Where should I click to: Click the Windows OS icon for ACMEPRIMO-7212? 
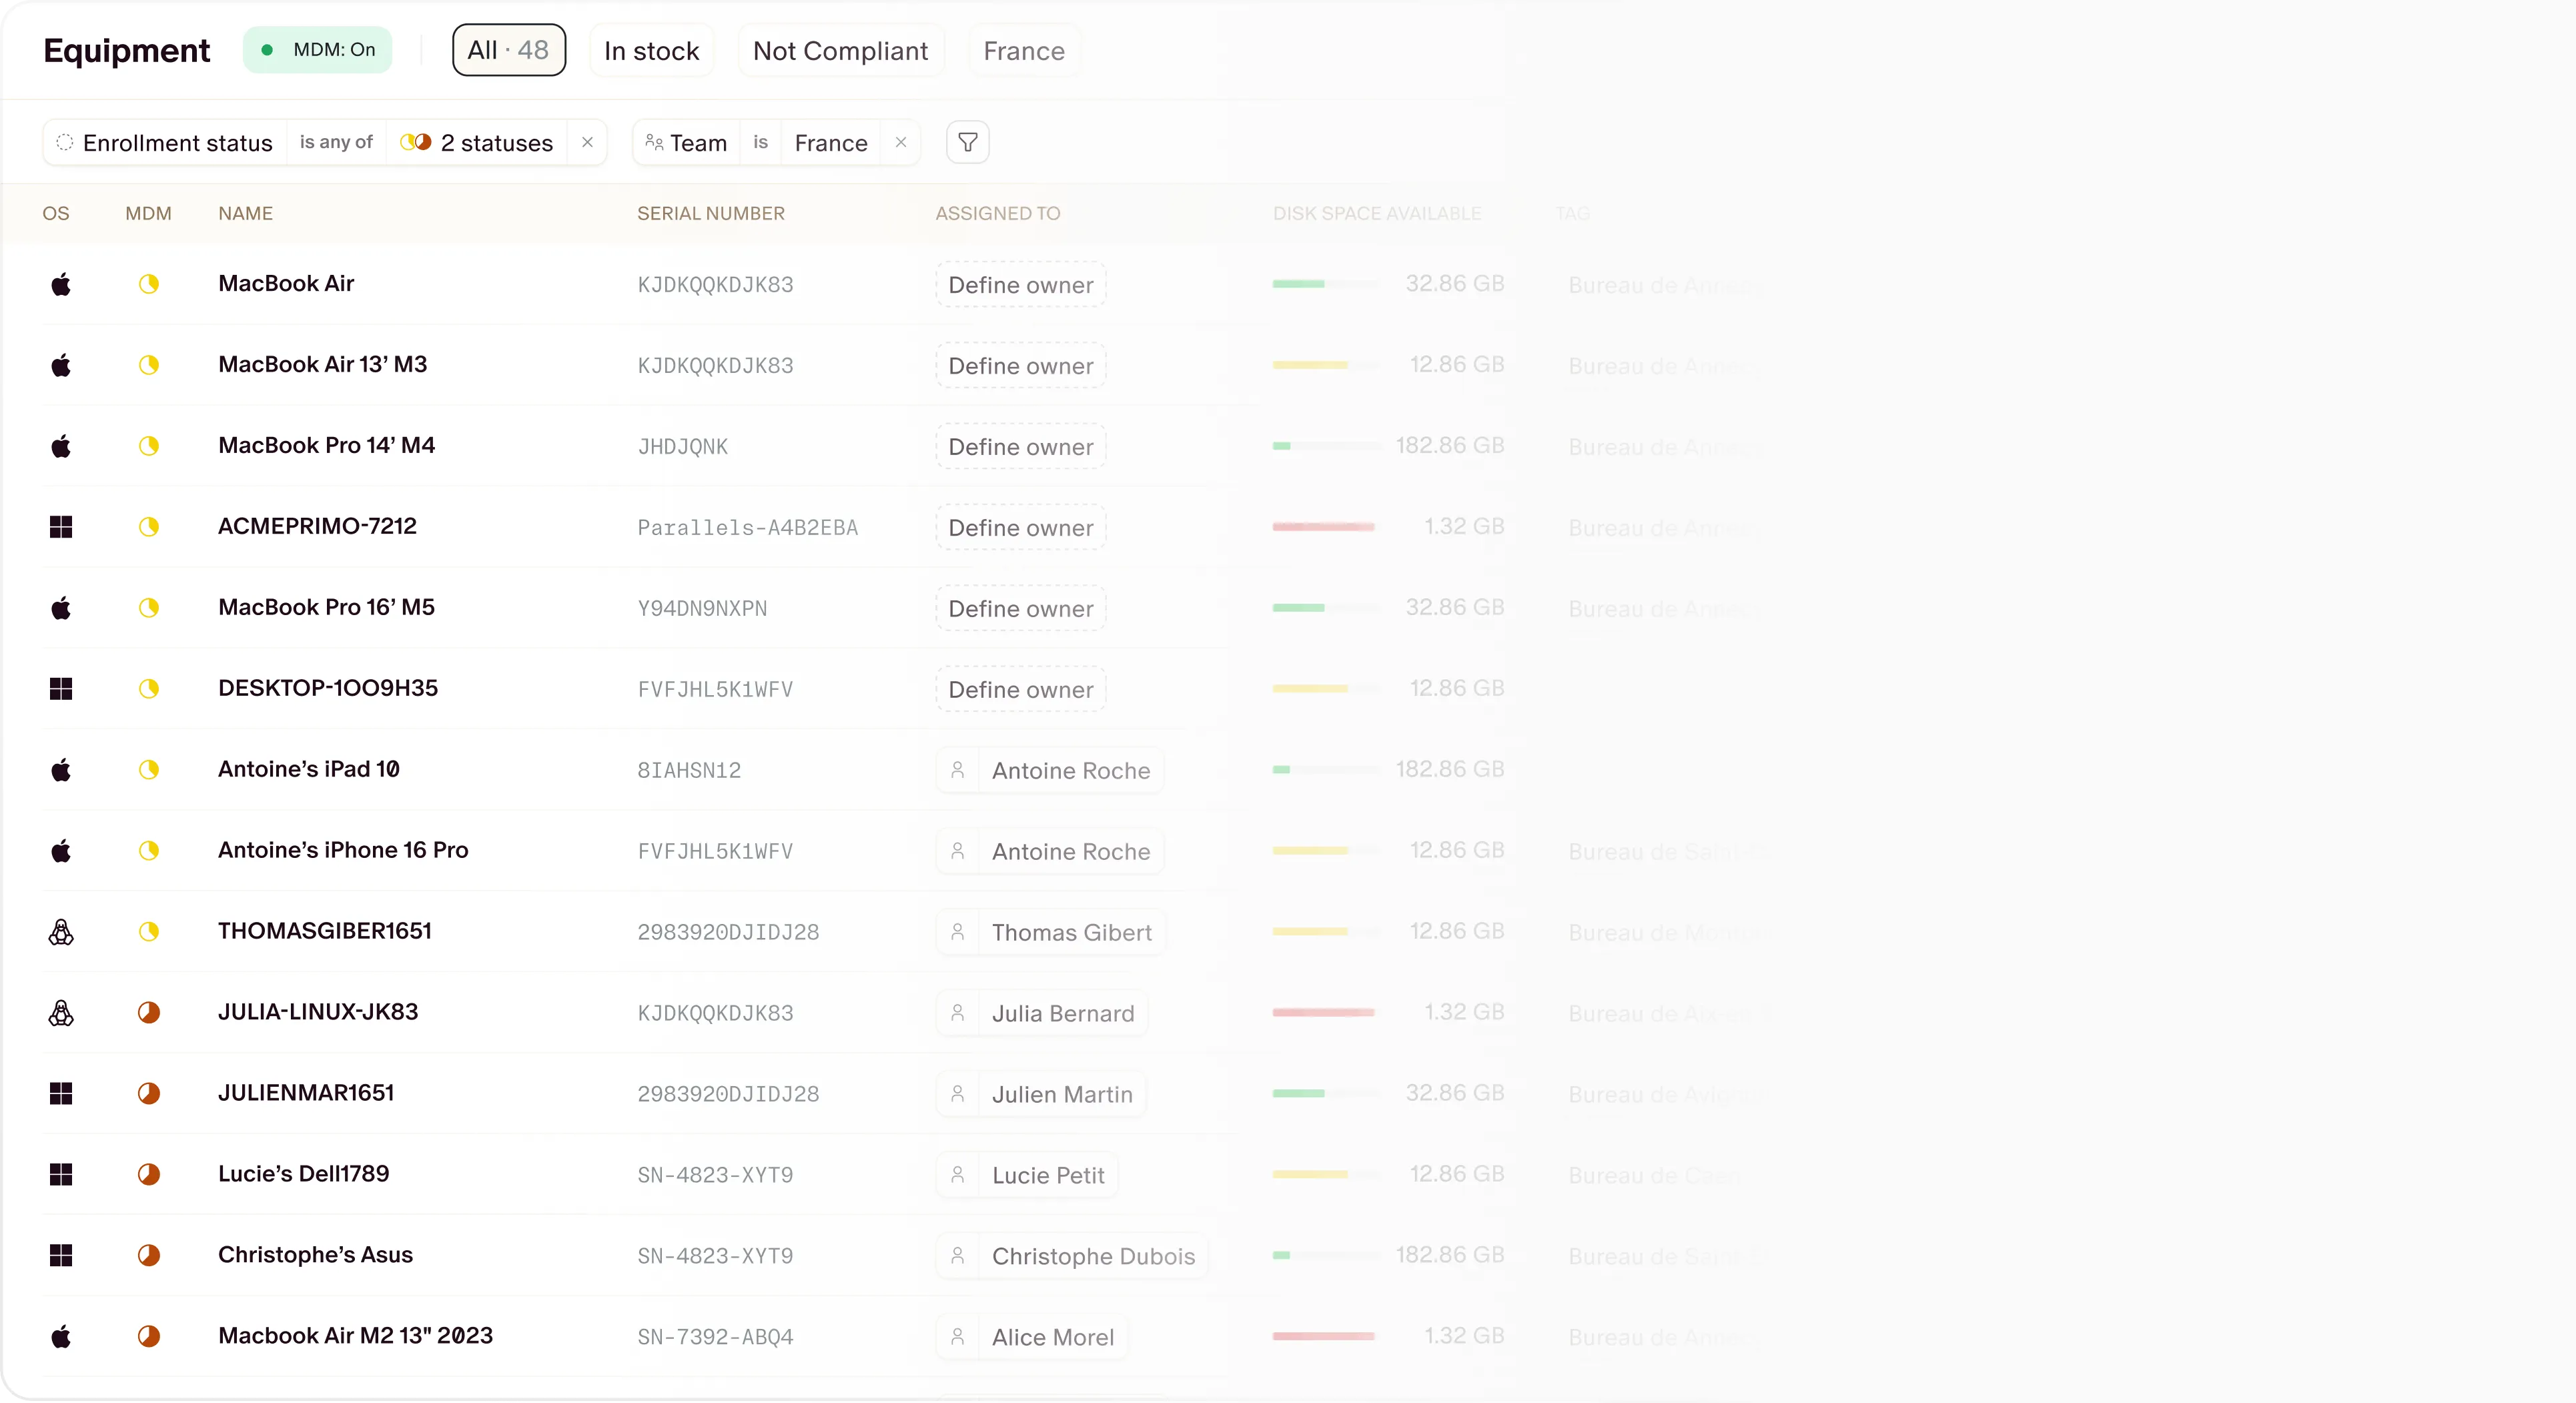point(61,527)
